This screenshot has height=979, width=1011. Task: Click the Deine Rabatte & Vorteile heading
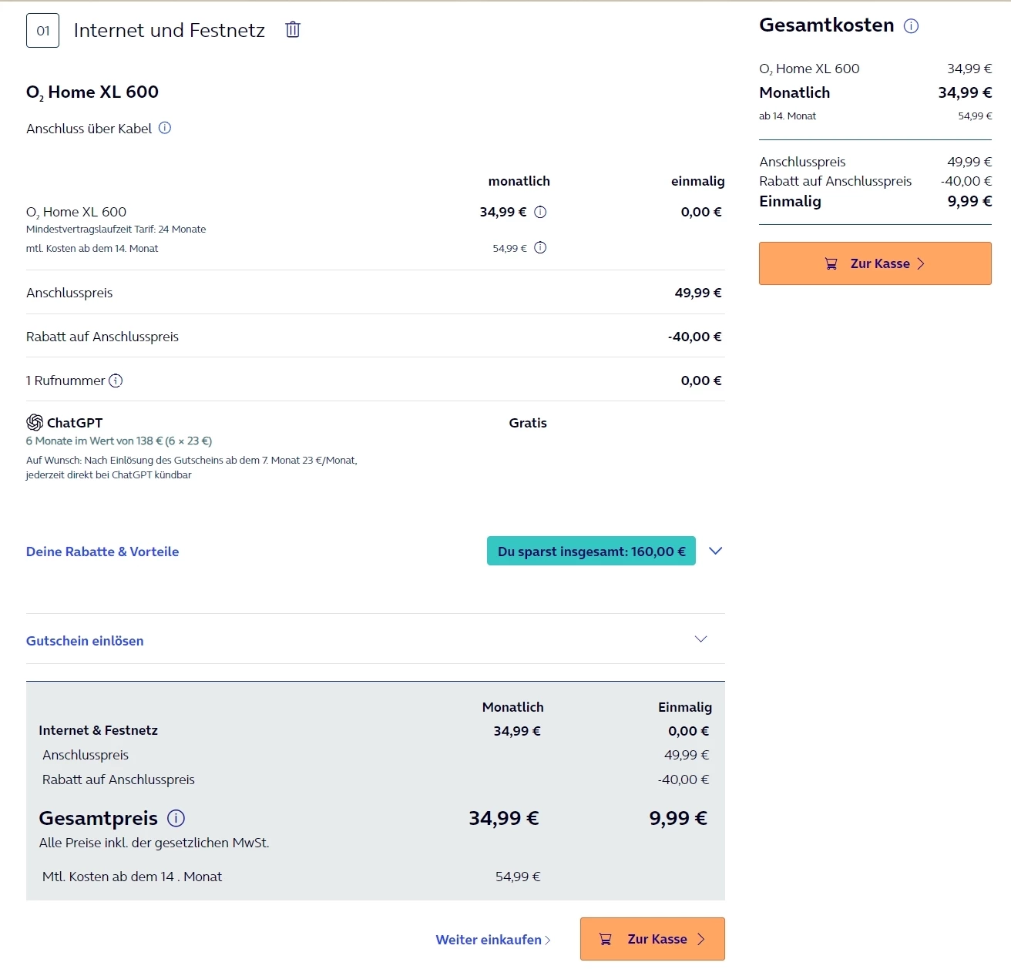pyautogui.click(x=102, y=552)
